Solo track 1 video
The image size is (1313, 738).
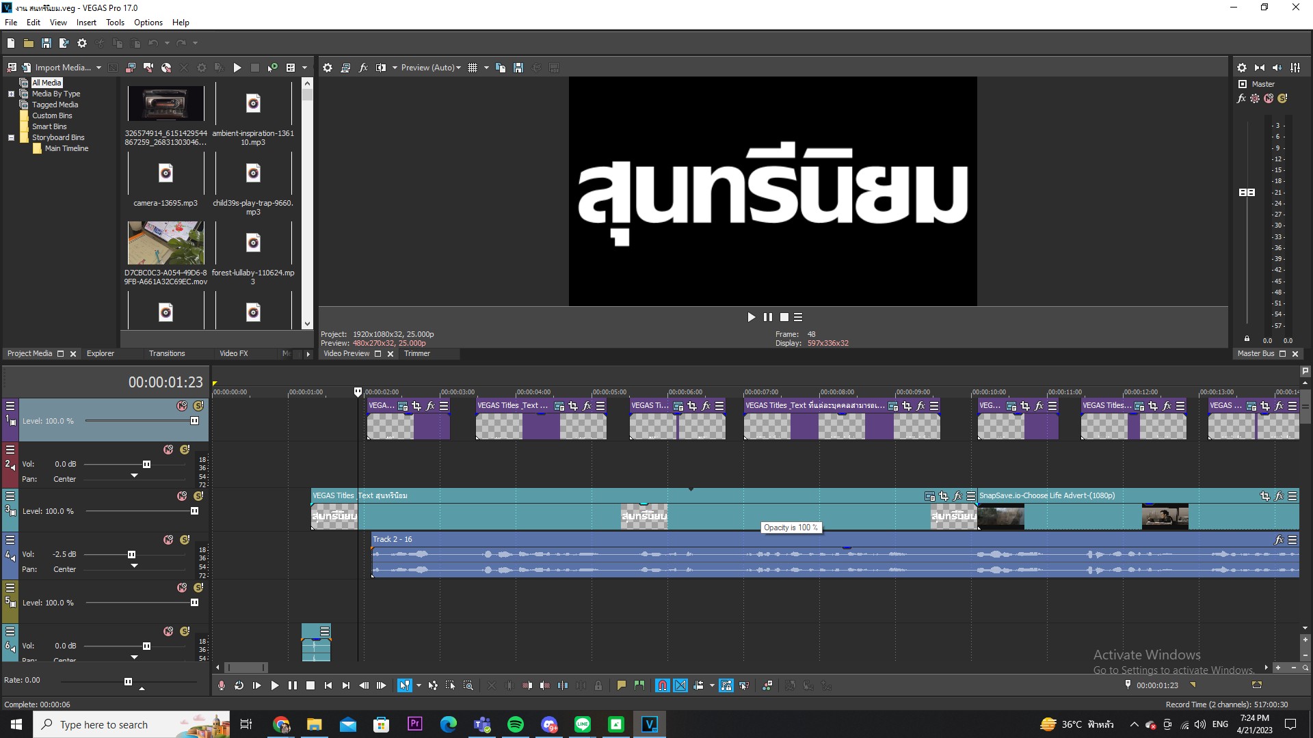click(198, 406)
